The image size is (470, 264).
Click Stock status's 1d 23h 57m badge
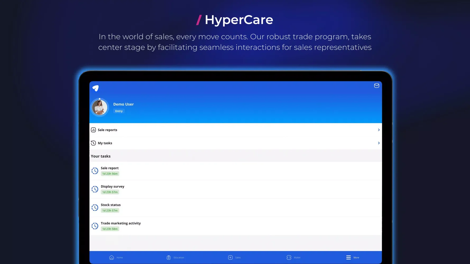tap(110, 211)
